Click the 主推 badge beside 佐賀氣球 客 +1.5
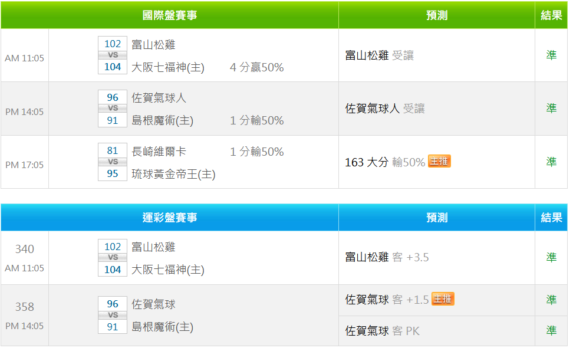 tap(443, 299)
